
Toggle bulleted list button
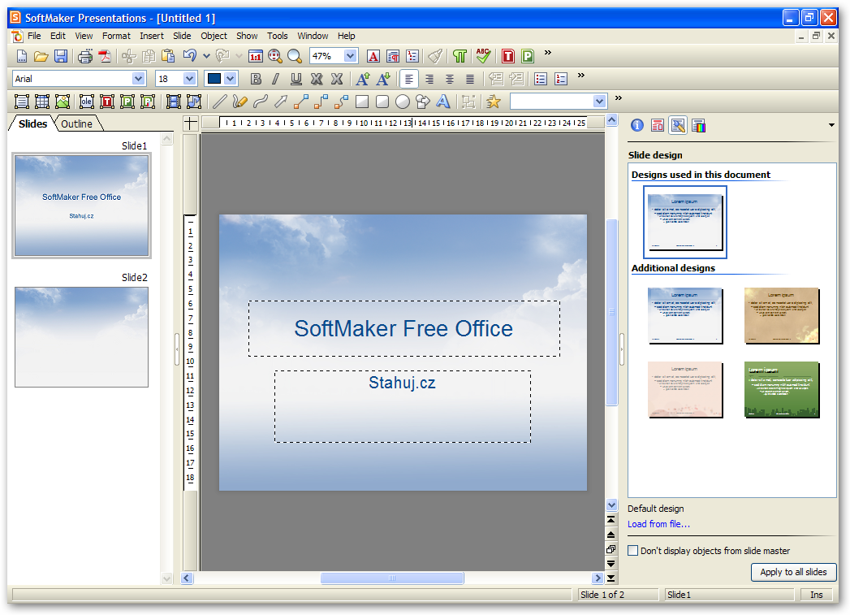point(541,79)
